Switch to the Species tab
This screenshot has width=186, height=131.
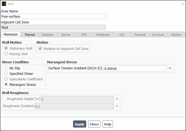(x=66, y=35)
